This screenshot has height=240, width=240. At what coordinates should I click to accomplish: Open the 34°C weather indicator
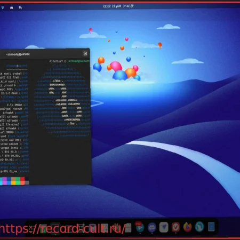(x=127, y=6)
